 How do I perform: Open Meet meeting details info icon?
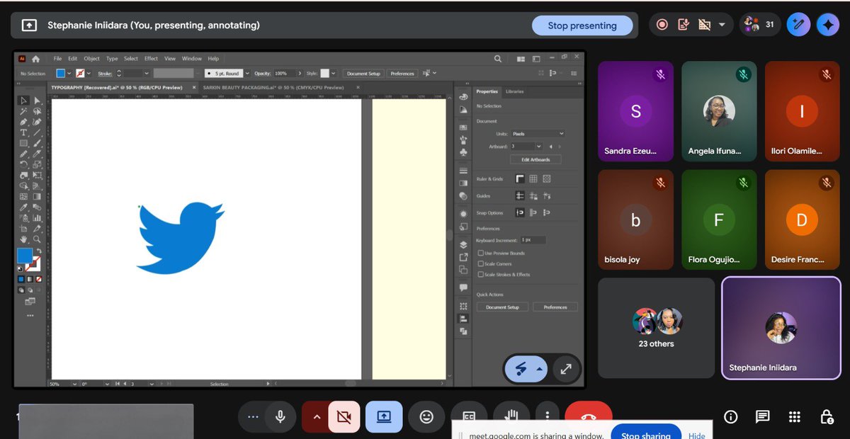point(731,416)
